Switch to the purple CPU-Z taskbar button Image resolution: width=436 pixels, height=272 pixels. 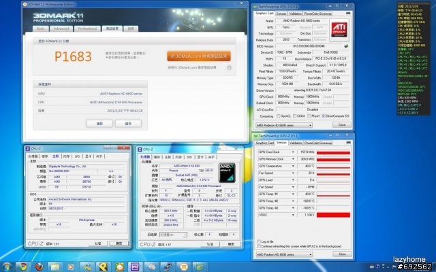(x=135, y=267)
